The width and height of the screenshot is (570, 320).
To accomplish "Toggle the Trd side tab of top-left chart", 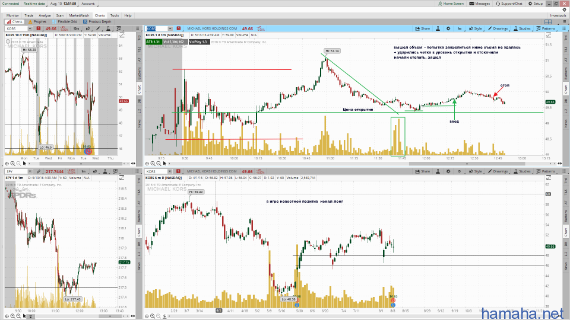I will tap(139, 37).
